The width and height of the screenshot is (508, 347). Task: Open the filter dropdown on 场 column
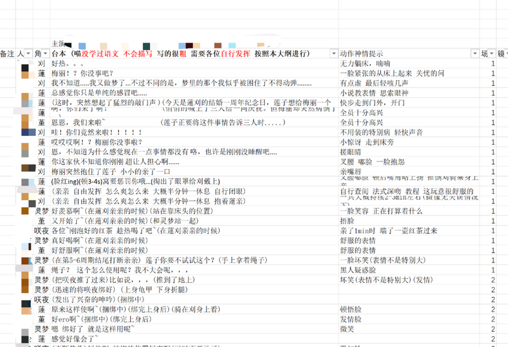[x=491, y=53]
